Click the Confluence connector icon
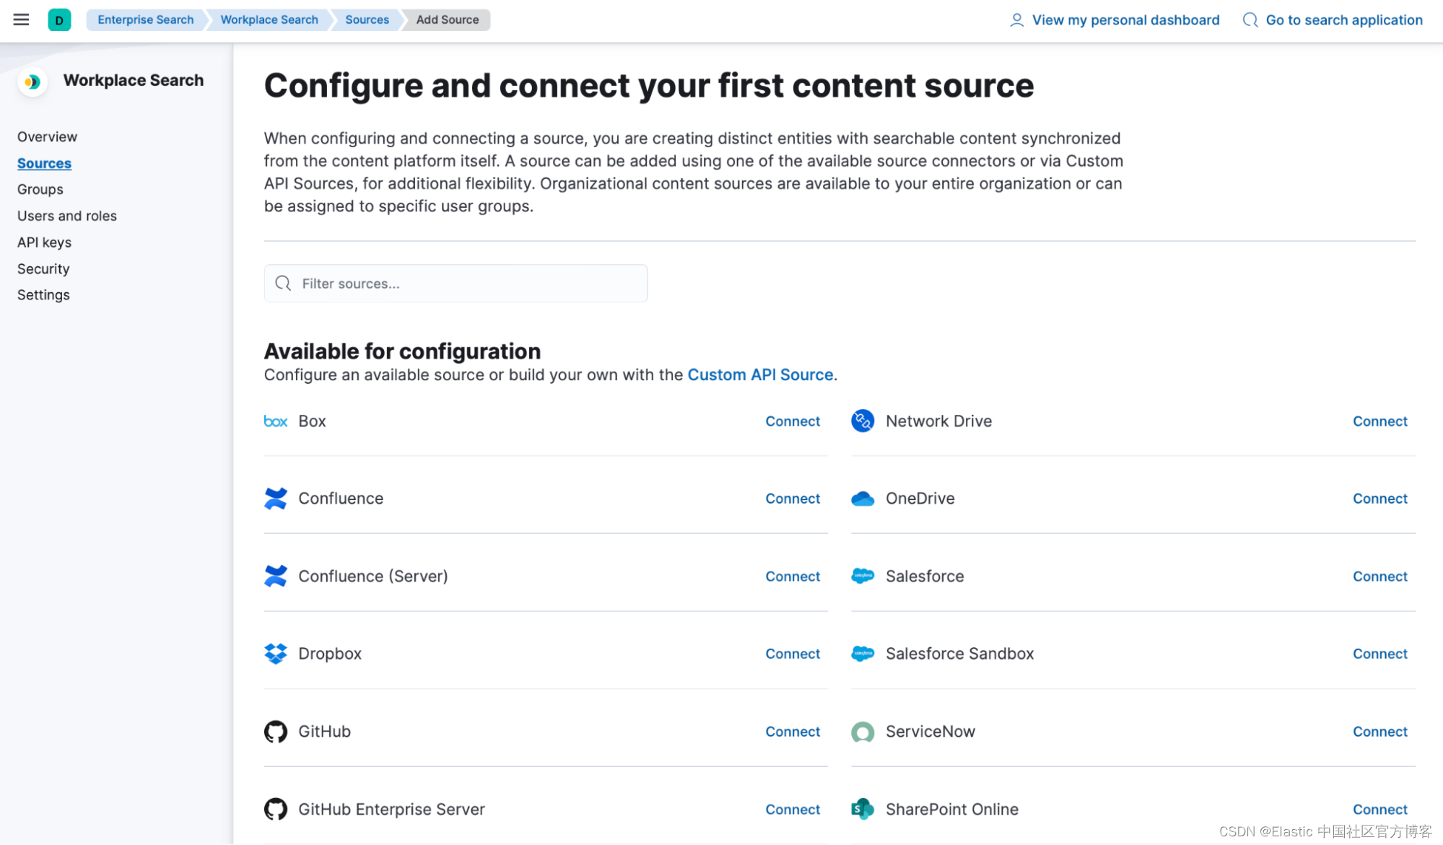Viewport: 1443px width, 845px height. click(x=275, y=498)
